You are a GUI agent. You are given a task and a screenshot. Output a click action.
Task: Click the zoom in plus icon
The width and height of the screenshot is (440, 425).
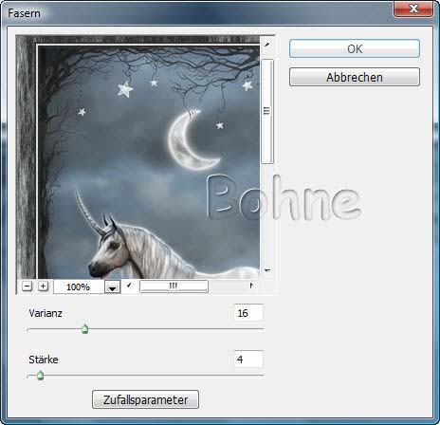[x=43, y=286]
